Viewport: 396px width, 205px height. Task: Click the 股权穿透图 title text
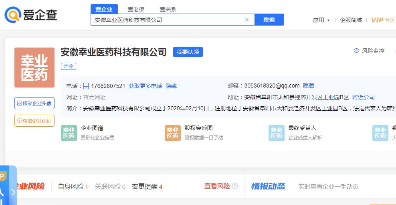tap(198, 128)
